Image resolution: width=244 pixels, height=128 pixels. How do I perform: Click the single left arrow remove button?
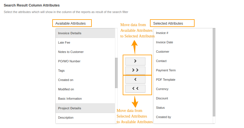click(135, 80)
